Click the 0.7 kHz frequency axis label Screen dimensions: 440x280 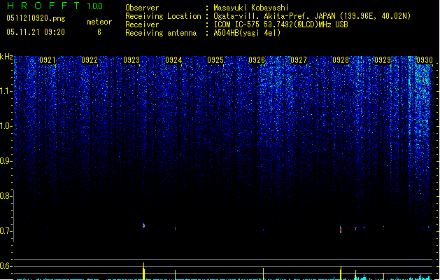6,231
